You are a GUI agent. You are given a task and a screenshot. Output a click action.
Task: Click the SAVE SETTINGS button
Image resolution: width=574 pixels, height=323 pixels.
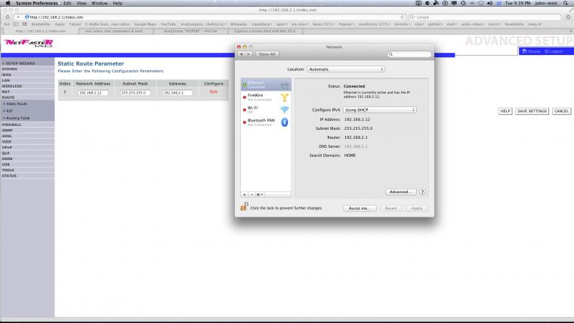[x=532, y=111]
